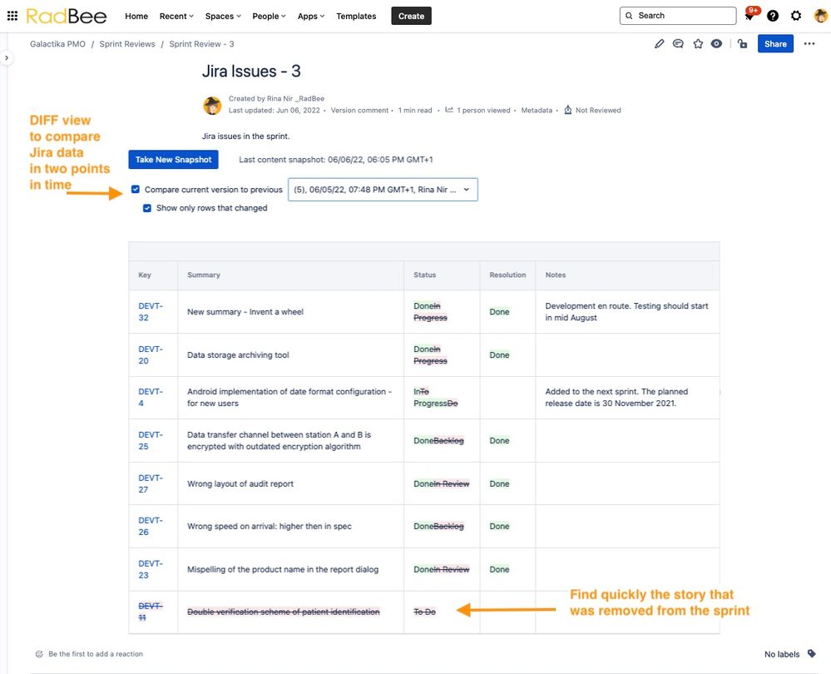Click the Created by Rina Nir _RadBee text
The image size is (831, 674).
pyautogui.click(x=276, y=99)
